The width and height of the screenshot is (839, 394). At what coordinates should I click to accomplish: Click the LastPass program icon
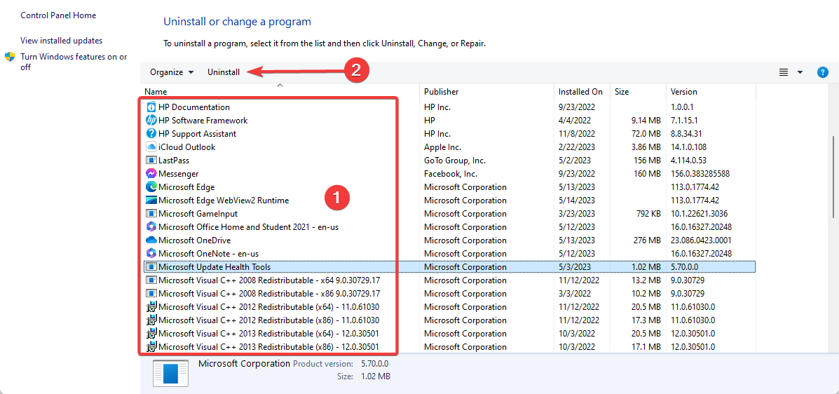click(151, 160)
